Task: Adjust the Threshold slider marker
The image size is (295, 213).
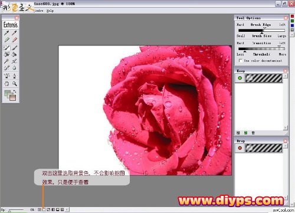Action: tap(245, 51)
